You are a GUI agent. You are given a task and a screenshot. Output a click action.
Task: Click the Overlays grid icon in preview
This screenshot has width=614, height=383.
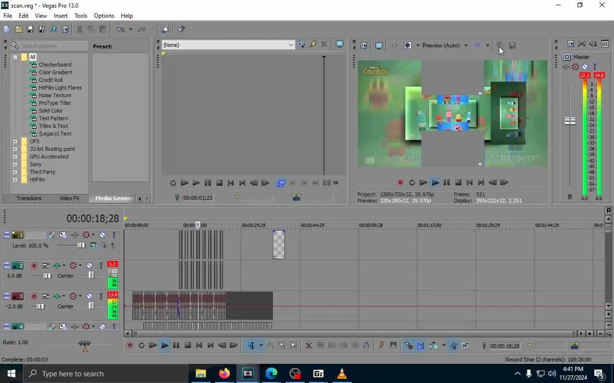point(477,45)
